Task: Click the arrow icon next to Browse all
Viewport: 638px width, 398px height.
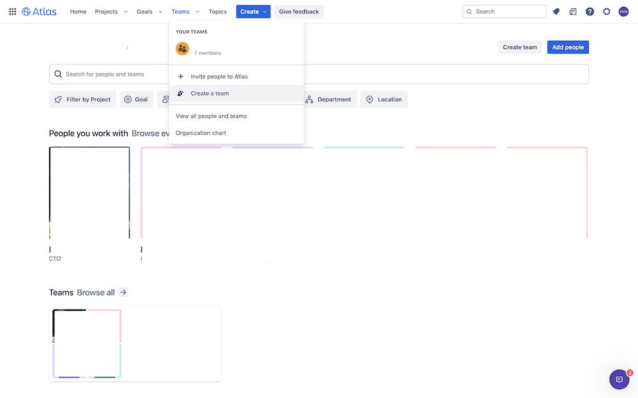Action: coord(123,292)
